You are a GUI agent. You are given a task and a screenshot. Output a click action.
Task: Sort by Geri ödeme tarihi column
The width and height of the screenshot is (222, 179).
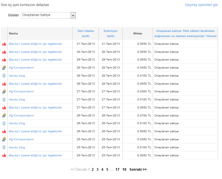tap(86, 33)
